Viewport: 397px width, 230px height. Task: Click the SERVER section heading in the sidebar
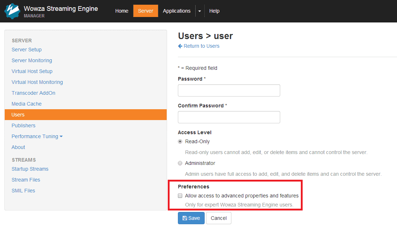[x=22, y=41]
